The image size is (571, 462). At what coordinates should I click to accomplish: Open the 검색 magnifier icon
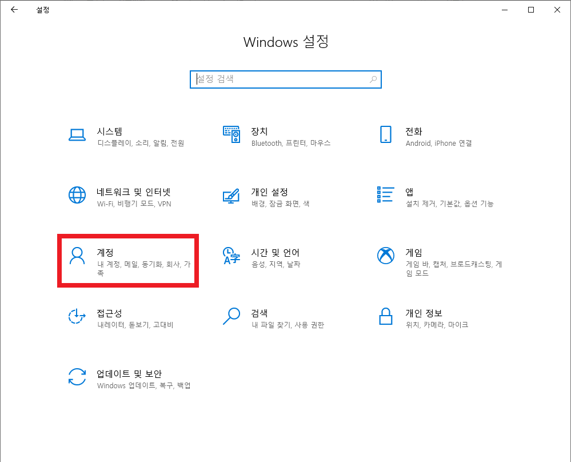pos(231,316)
